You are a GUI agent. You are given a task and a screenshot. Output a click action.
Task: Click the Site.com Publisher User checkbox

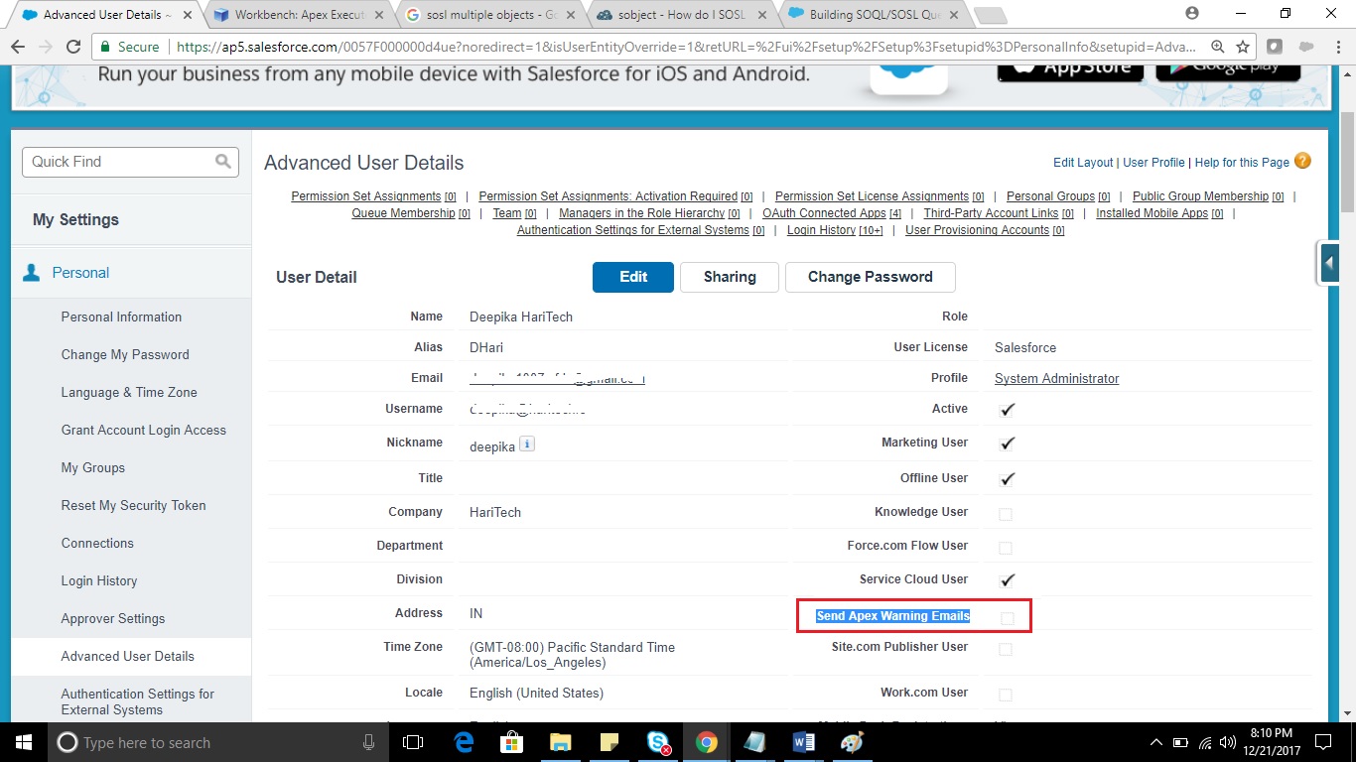pyautogui.click(x=1006, y=649)
